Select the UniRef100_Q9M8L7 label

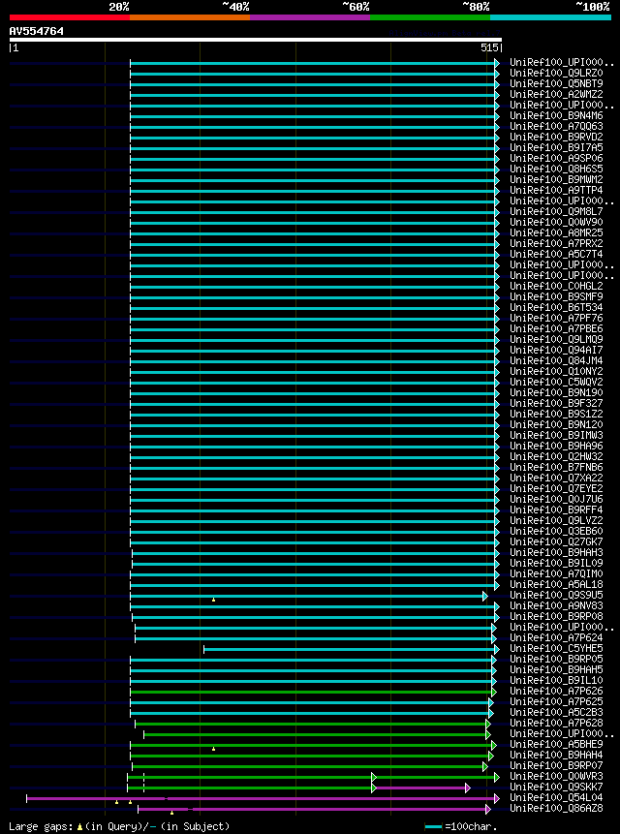coord(556,212)
